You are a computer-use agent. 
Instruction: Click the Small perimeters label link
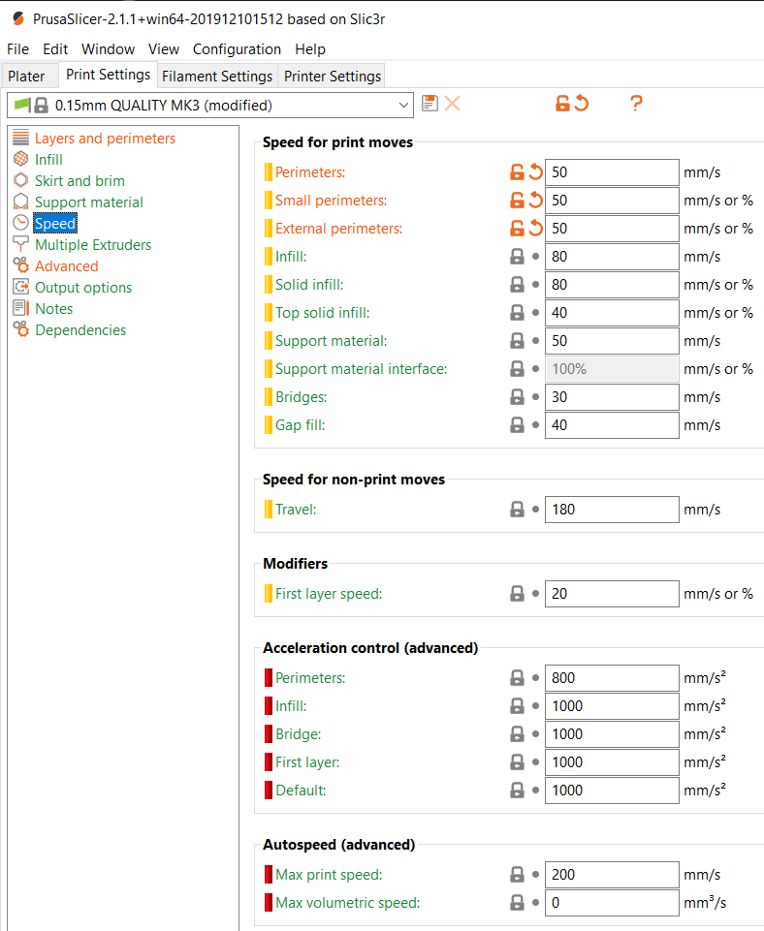[x=331, y=201]
